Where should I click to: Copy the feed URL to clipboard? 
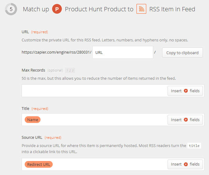point(182,53)
